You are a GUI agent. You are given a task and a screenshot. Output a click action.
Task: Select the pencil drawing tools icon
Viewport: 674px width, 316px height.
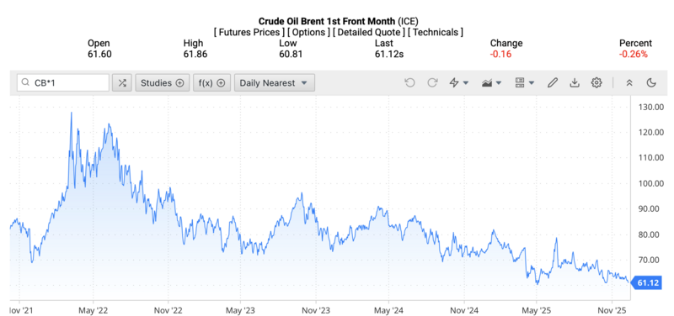pyautogui.click(x=553, y=82)
